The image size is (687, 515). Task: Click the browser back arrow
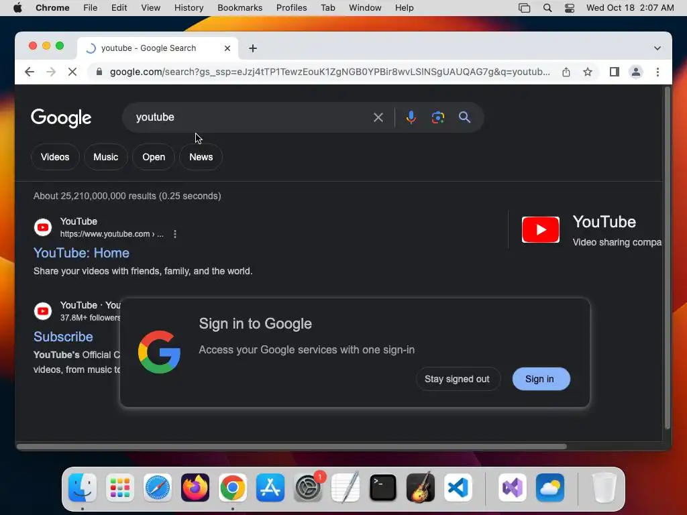point(30,72)
